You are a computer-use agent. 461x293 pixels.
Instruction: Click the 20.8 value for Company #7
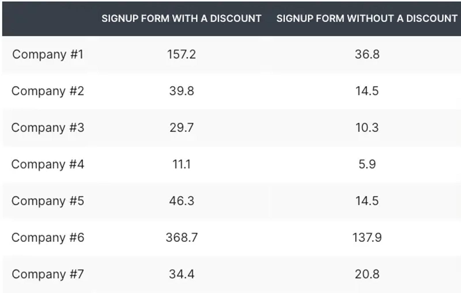click(x=367, y=274)
